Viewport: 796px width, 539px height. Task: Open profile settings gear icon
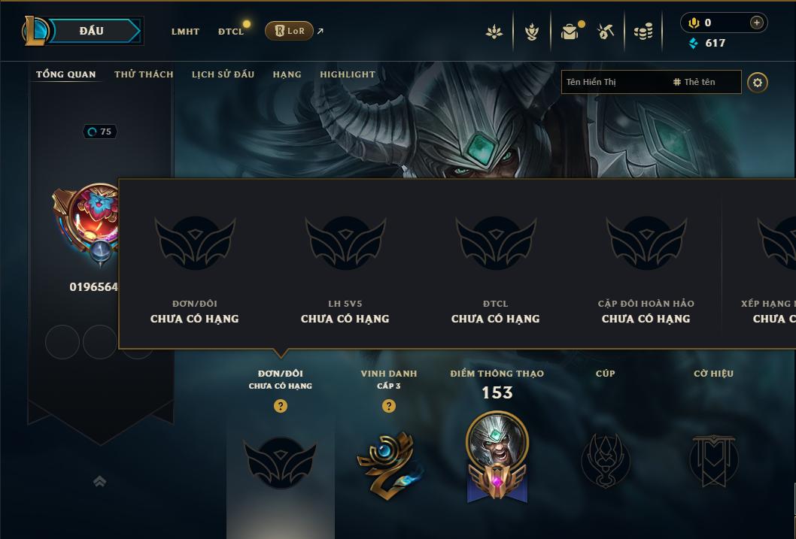coord(758,83)
